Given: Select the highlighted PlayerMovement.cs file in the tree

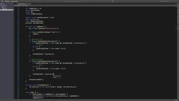Looking at the screenshot, I should pyautogui.click(x=7, y=10).
